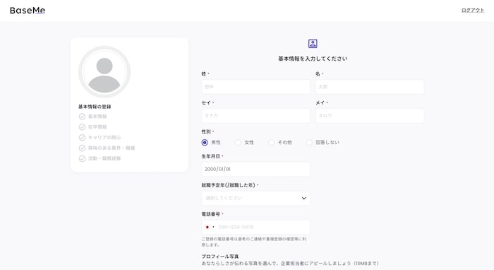Click the 生年月日 date field
This screenshot has height=270, width=494.
(x=255, y=170)
